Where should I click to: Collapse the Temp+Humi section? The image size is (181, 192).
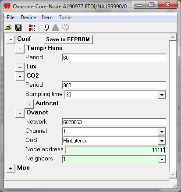(x=20, y=49)
